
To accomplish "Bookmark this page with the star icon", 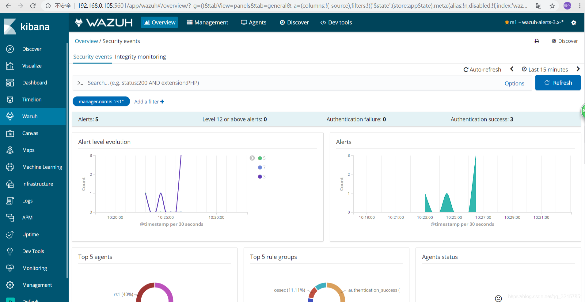I will pos(552,6).
